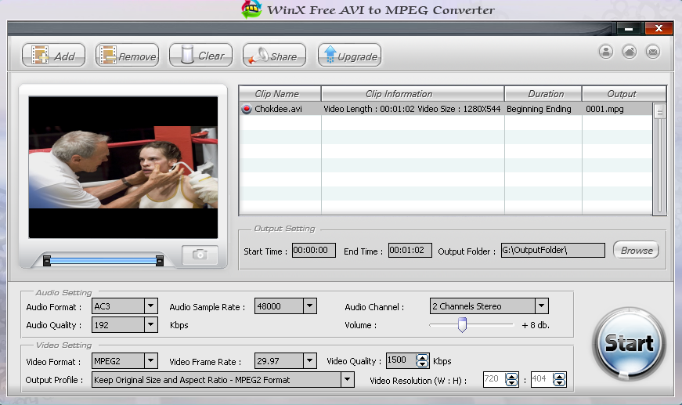Adjust the Volume slider thumb
682x405 pixels.
(x=462, y=324)
